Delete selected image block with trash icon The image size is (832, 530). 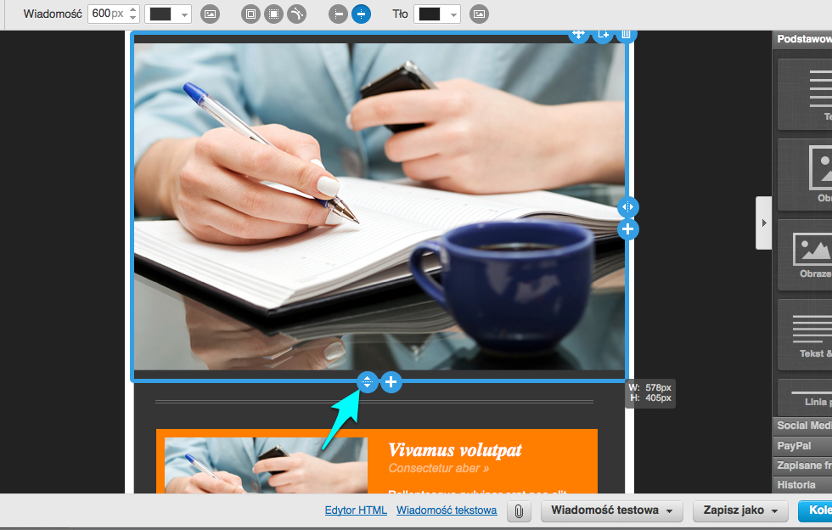[627, 35]
